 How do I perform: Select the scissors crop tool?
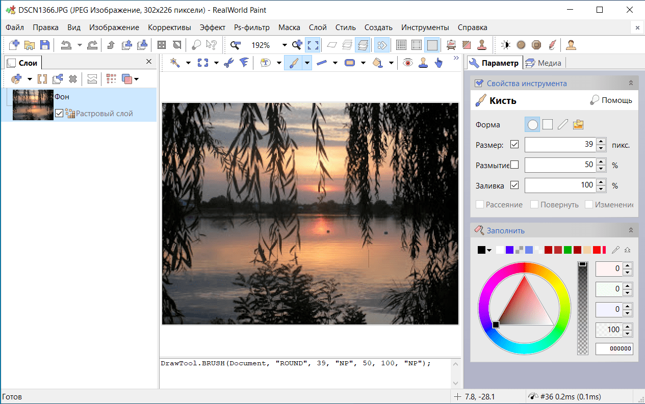[229, 63]
